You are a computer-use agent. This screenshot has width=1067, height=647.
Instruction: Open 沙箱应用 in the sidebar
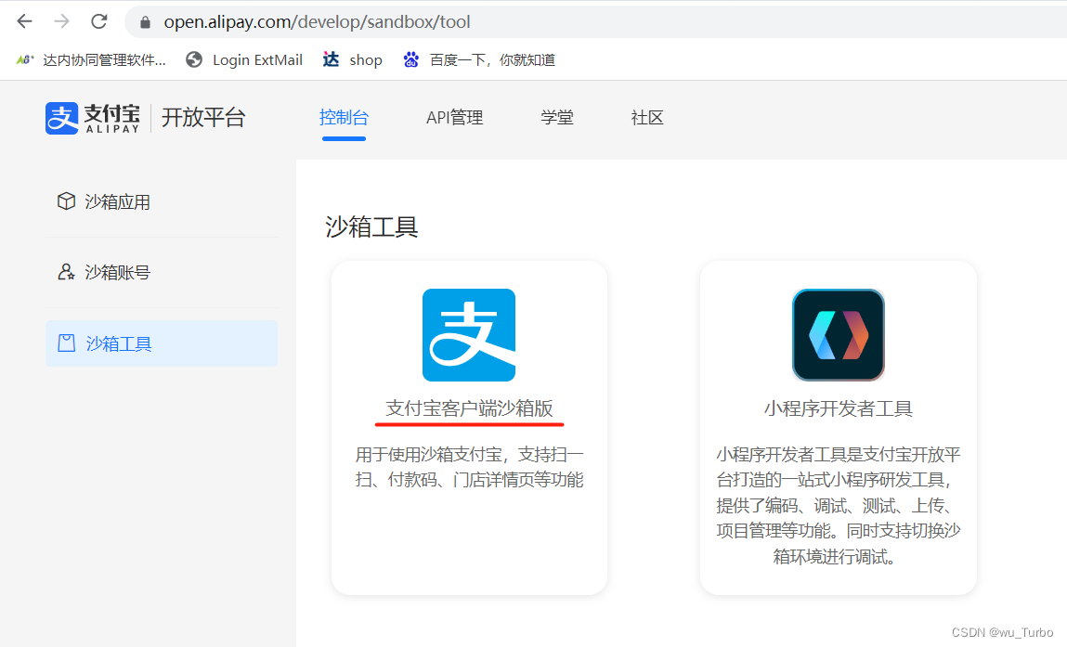(x=162, y=202)
